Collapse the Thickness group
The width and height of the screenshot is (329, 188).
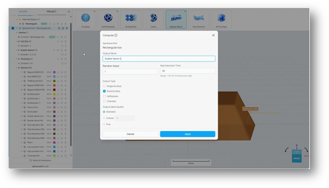(x=17, y=59)
